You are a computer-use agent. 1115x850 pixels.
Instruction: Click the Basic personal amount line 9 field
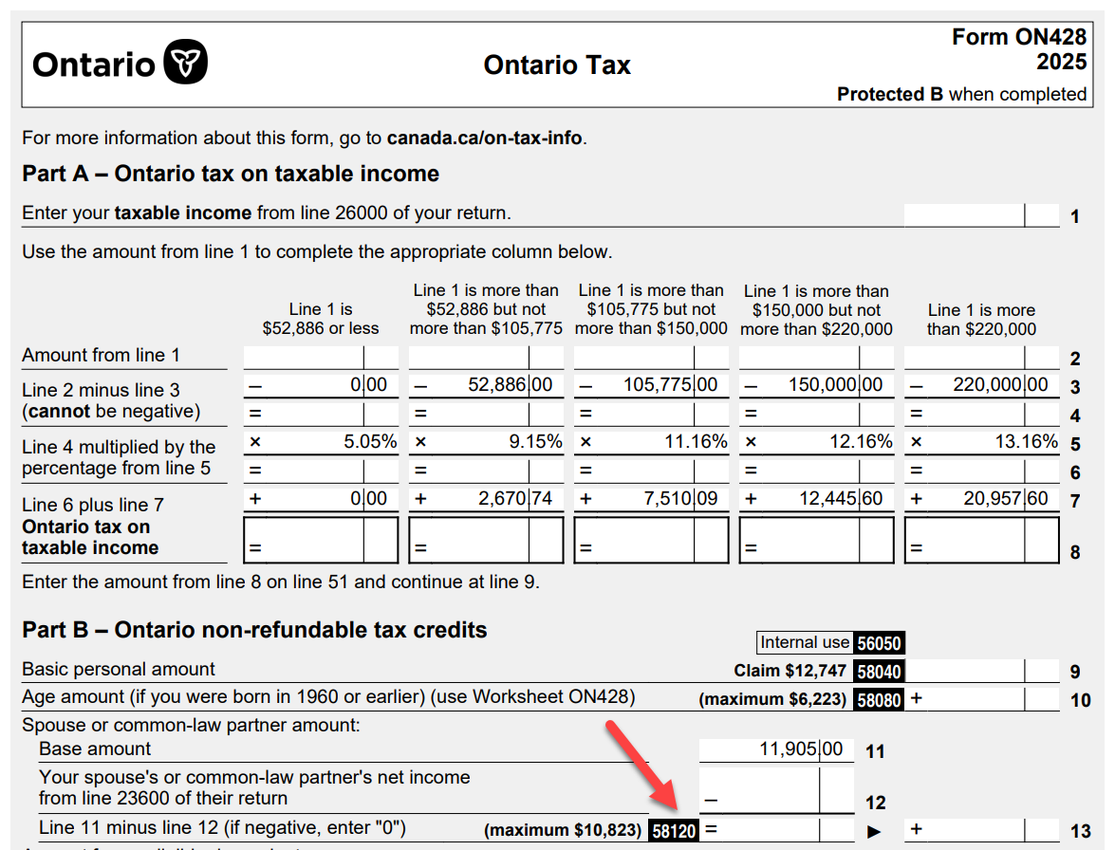coord(981,671)
